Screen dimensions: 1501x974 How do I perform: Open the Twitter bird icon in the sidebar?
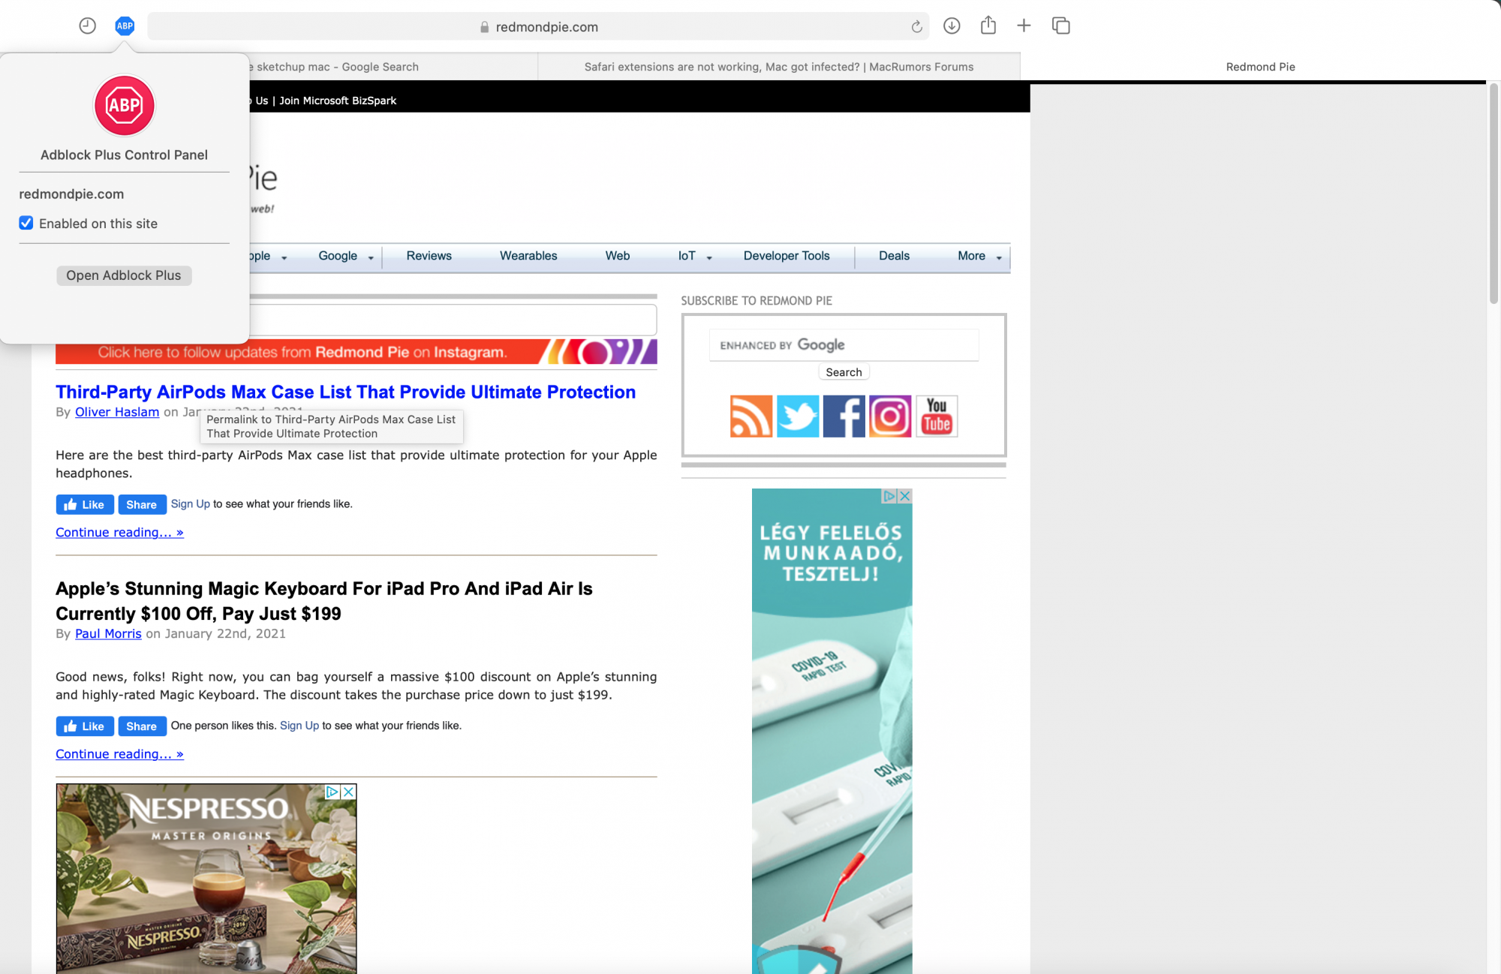[x=797, y=416]
